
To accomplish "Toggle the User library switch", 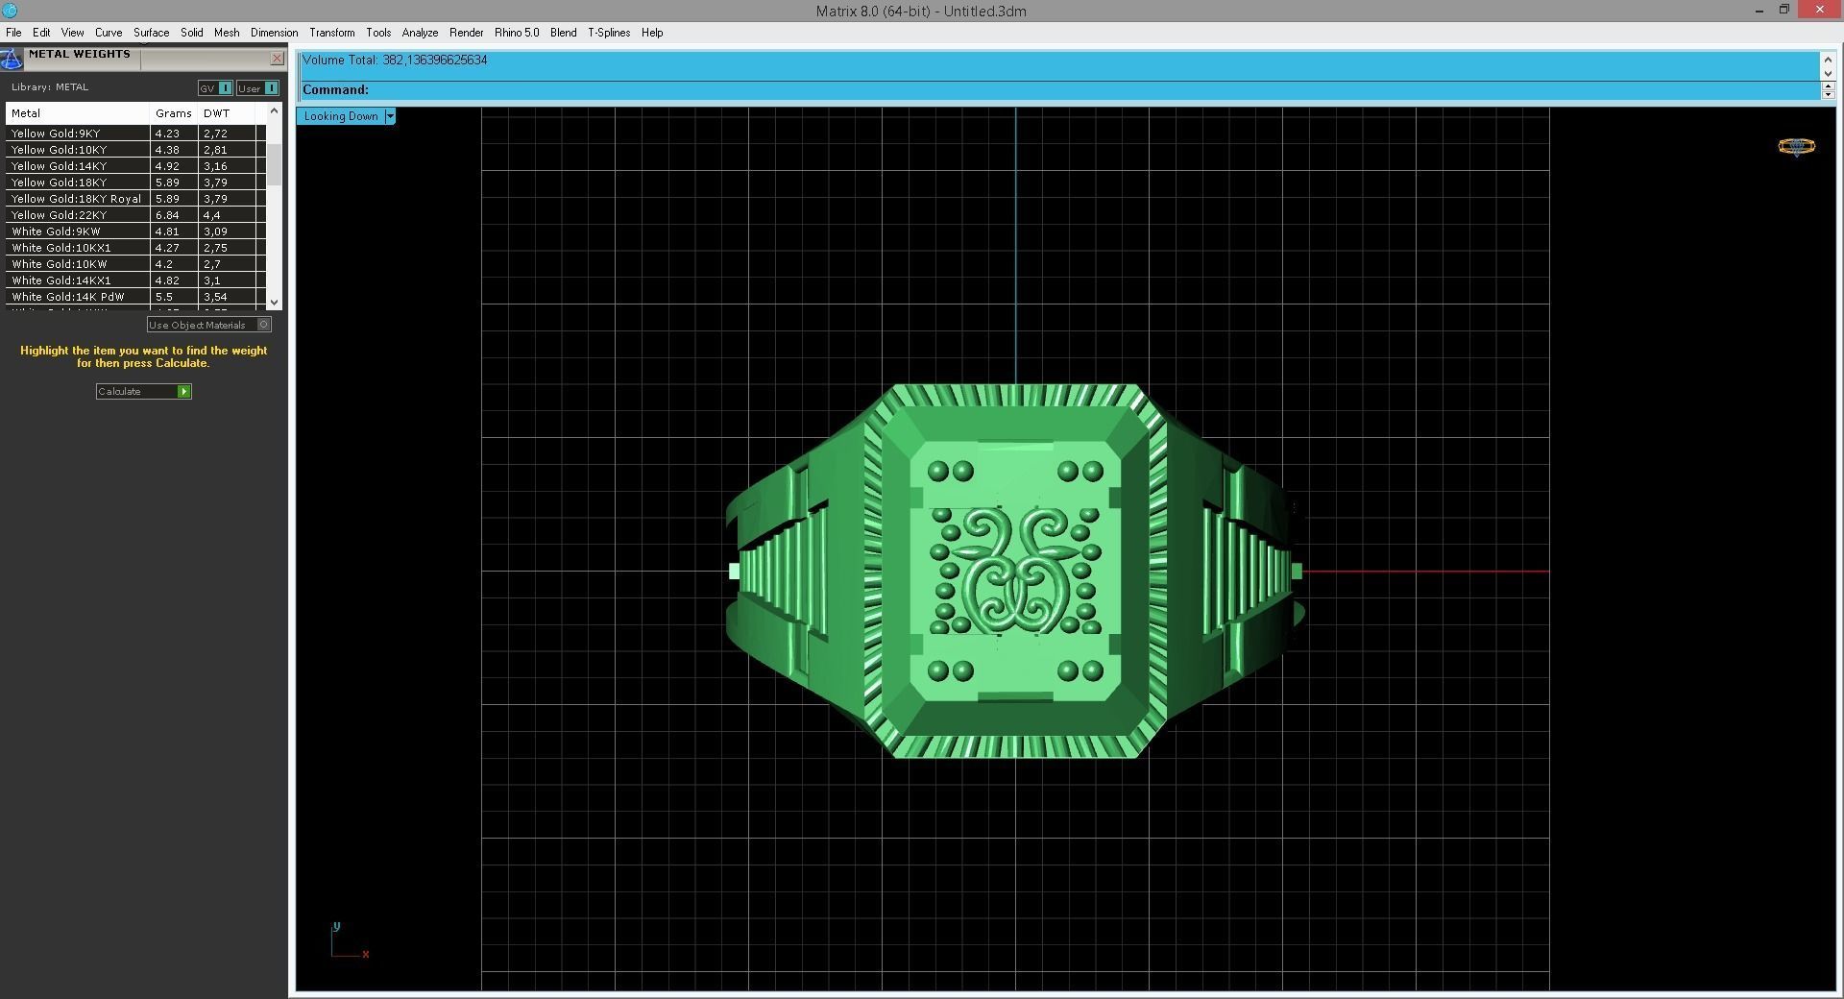I will click(257, 88).
